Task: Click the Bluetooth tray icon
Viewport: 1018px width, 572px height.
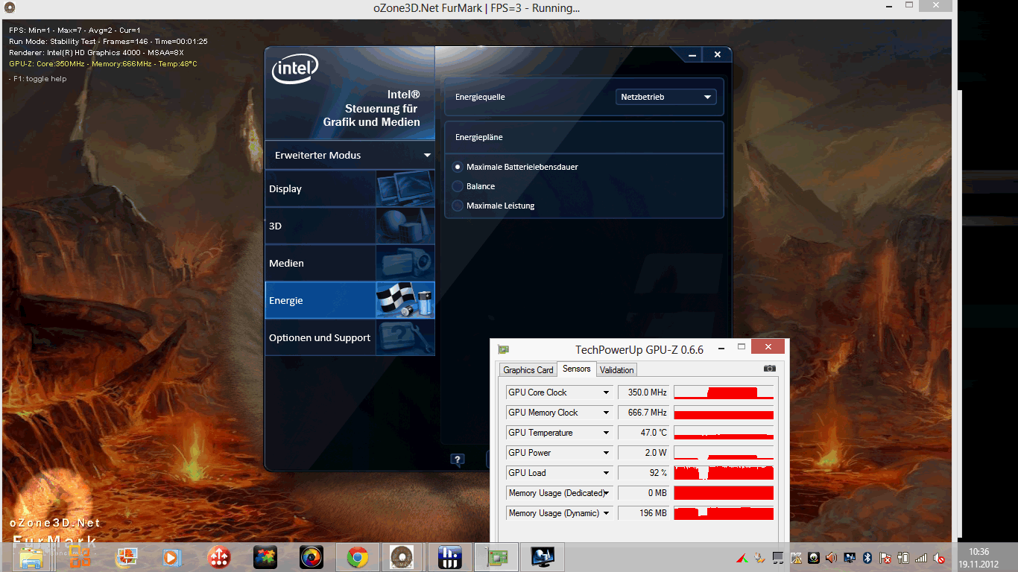Action: 867,557
